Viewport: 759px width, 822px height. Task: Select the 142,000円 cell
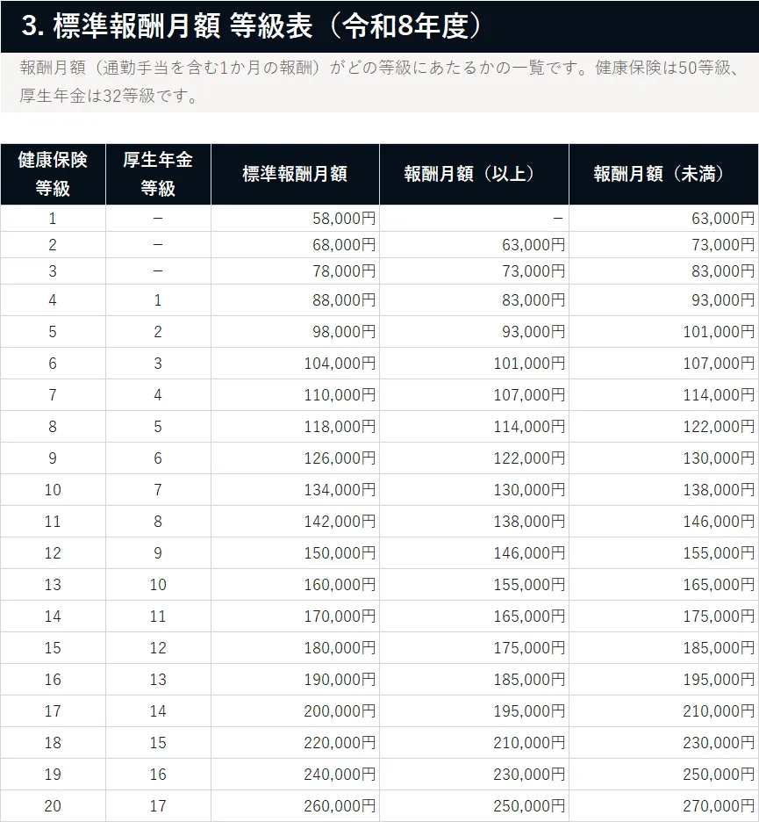click(295, 521)
